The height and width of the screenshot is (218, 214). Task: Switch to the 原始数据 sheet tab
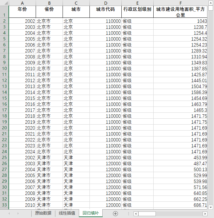43,213
